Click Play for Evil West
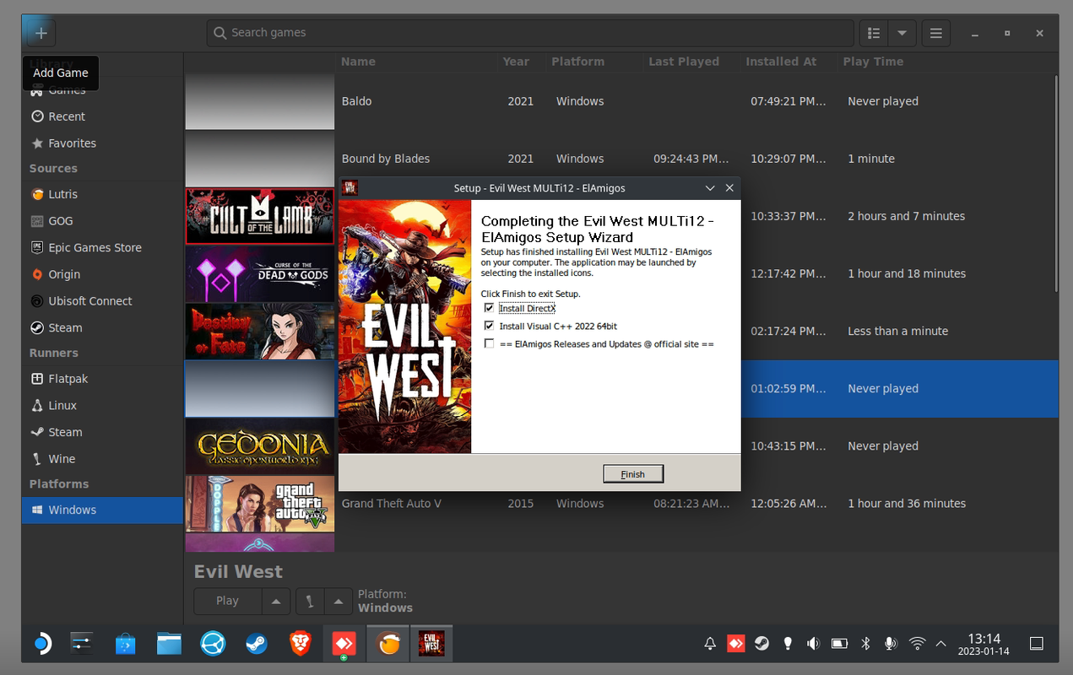Image resolution: width=1073 pixels, height=675 pixels. point(227,601)
